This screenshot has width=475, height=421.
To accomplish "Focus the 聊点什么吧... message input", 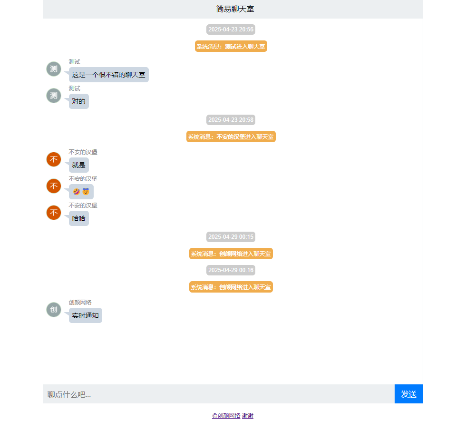I will click(219, 394).
